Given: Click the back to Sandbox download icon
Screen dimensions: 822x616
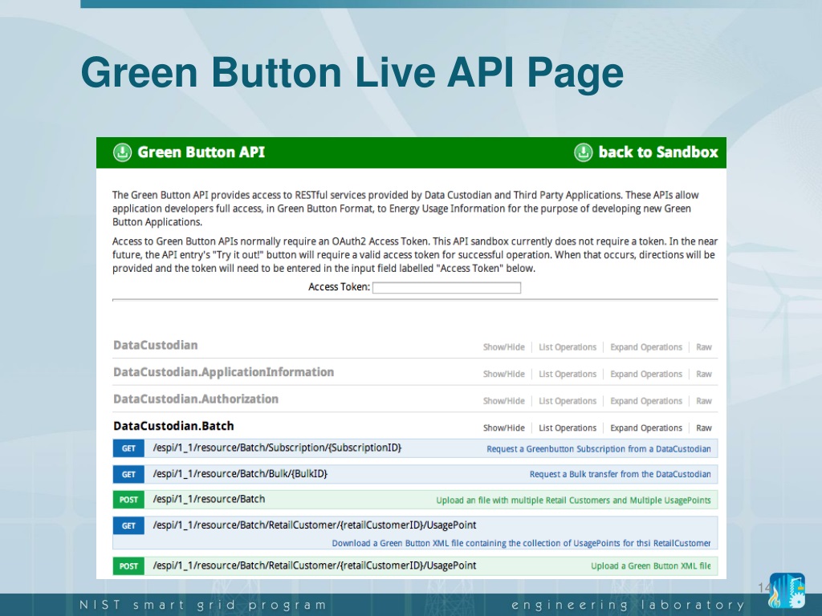Looking at the screenshot, I should 584,152.
